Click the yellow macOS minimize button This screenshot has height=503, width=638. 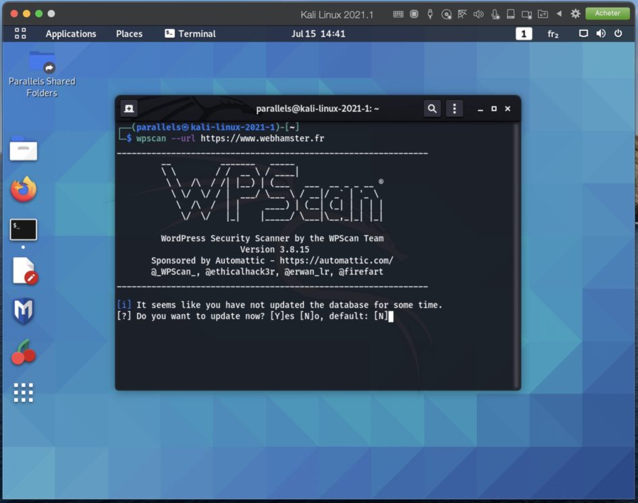point(26,13)
